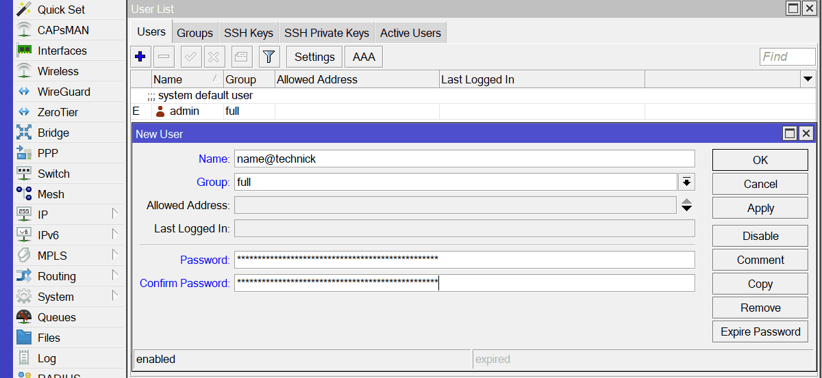Click the MPLS menu icon
This screenshot has height=378, width=822.
(24, 256)
